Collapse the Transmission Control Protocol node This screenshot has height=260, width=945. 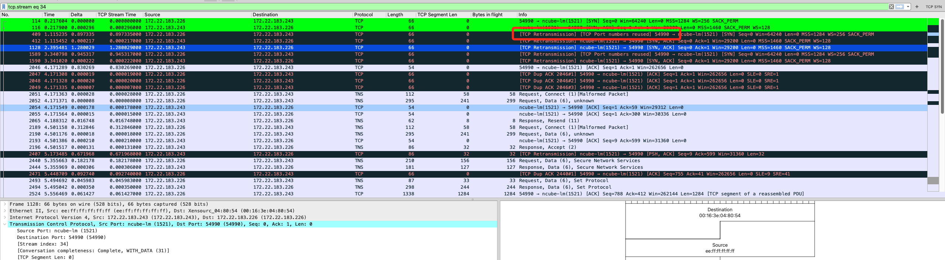[4, 224]
